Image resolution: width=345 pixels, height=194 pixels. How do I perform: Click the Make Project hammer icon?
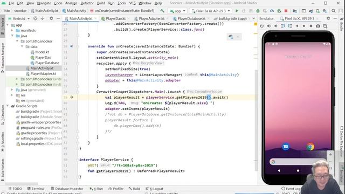tap(162, 11)
